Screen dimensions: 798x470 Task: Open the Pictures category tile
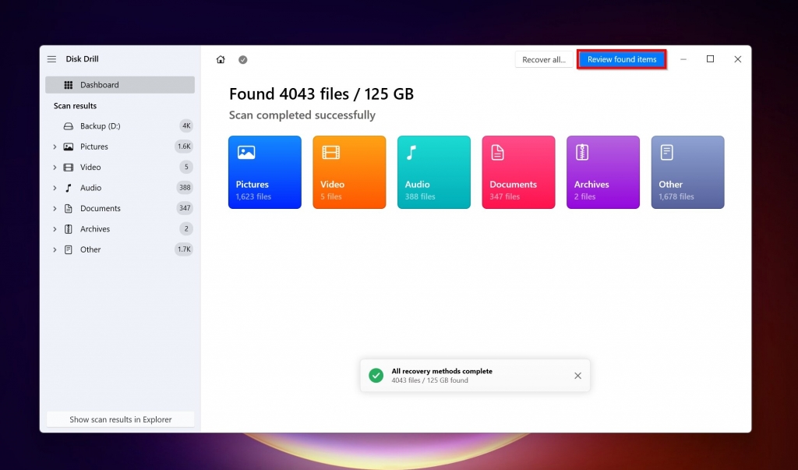click(x=264, y=172)
